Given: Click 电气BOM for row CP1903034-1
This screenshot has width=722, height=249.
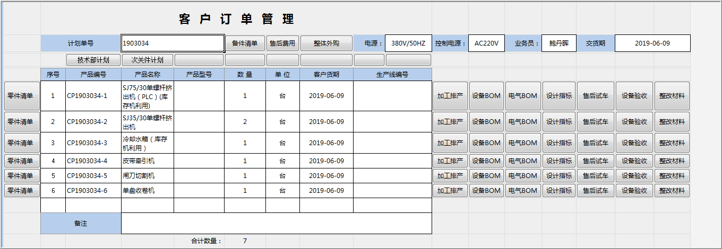Looking at the screenshot, I should pyautogui.click(x=522, y=96).
